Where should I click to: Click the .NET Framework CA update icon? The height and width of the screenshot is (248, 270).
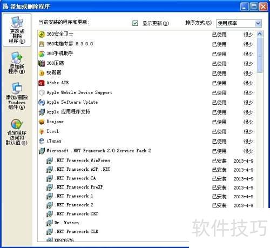click(50, 178)
